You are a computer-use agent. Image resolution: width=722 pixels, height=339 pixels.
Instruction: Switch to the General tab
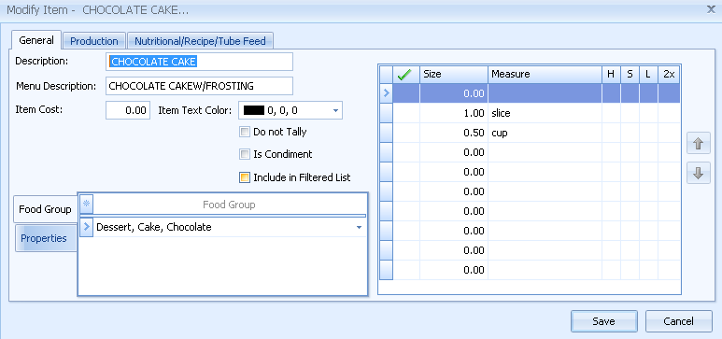point(35,40)
